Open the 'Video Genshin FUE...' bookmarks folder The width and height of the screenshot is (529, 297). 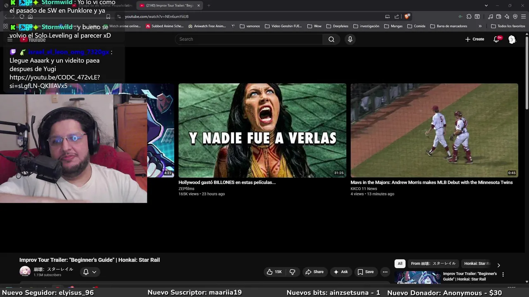[x=284, y=26]
